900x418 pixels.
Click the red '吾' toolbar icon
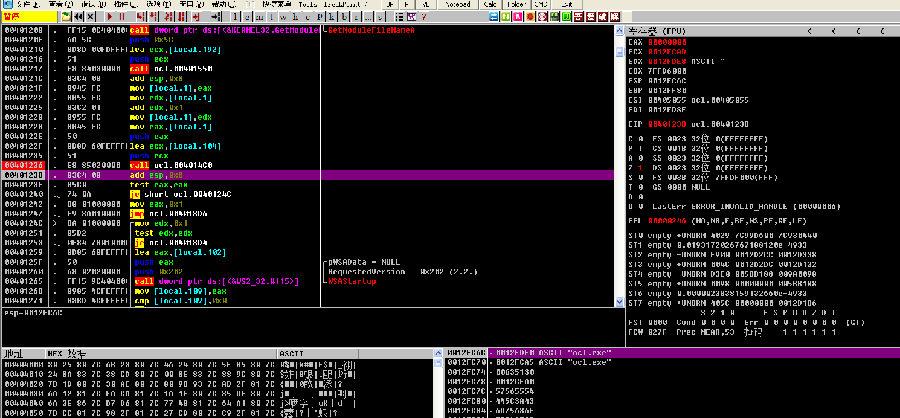pos(578,16)
